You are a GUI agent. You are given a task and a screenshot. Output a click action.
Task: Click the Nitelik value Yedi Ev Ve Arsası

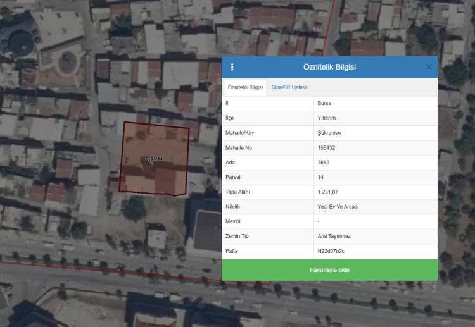click(338, 207)
